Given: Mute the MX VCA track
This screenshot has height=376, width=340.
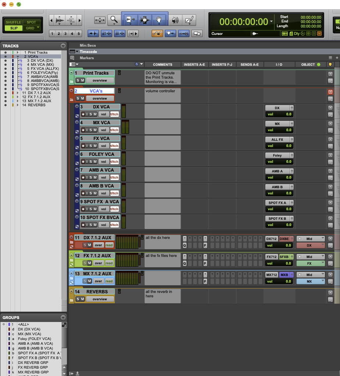Looking at the screenshot, I should [95, 130].
